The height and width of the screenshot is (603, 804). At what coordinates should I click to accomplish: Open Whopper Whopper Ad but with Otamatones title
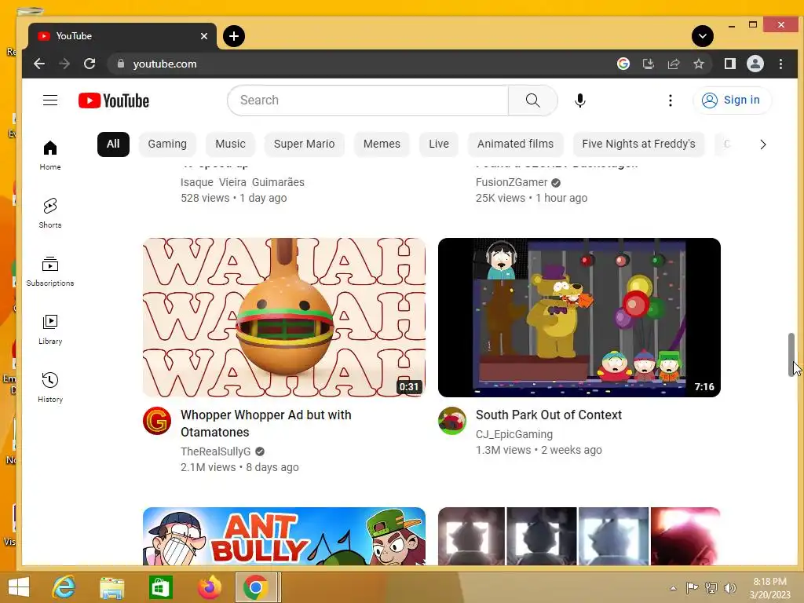tap(265, 423)
